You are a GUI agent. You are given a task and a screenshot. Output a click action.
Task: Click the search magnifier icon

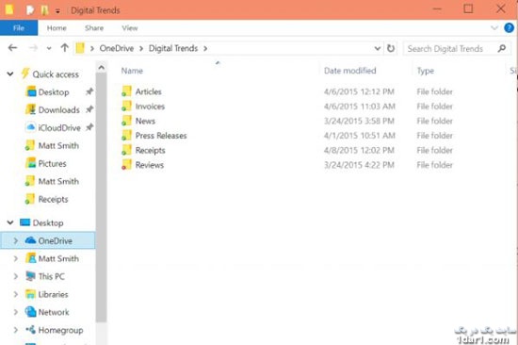point(502,48)
